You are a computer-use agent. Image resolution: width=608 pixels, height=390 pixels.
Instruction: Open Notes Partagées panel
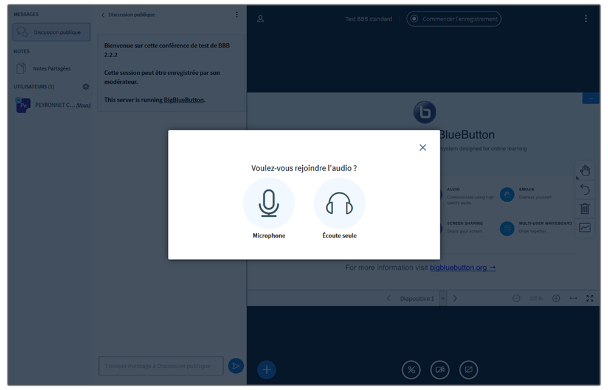pyautogui.click(x=51, y=69)
